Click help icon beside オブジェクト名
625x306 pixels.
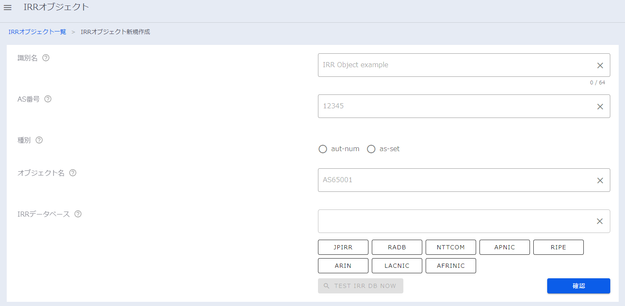tap(73, 173)
